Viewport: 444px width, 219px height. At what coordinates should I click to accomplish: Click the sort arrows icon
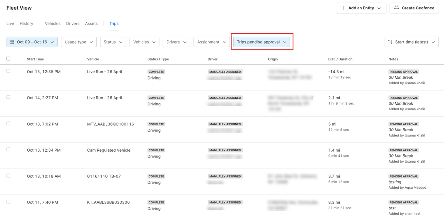[390, 42]
